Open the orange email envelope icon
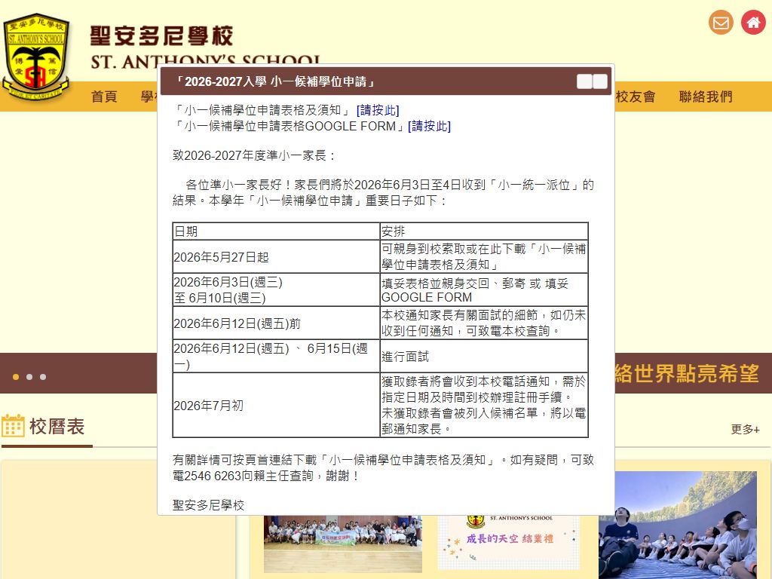This screenshot has width=772, height=579. click(x=721, y=23)
